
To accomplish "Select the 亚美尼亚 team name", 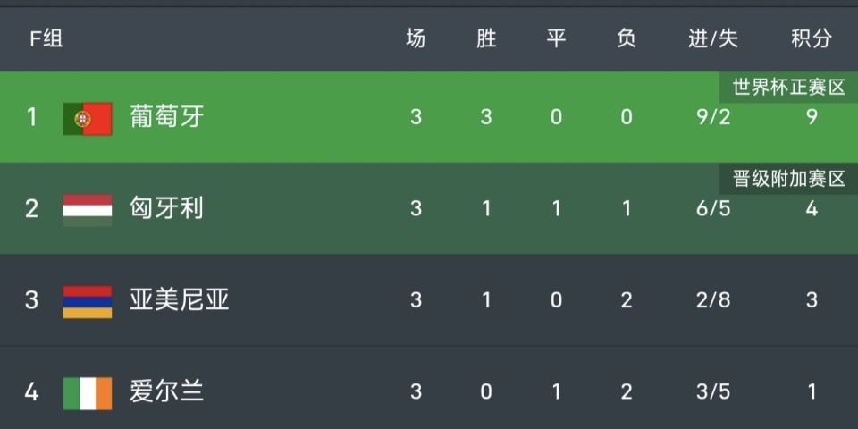I will click(x=180, y=300).
